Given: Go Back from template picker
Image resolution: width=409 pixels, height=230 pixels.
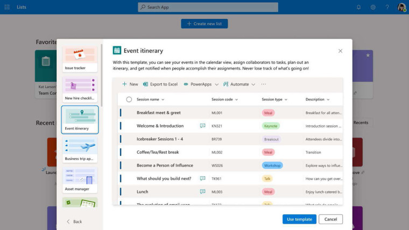Looking at the screenshot, I should (74, 221).
